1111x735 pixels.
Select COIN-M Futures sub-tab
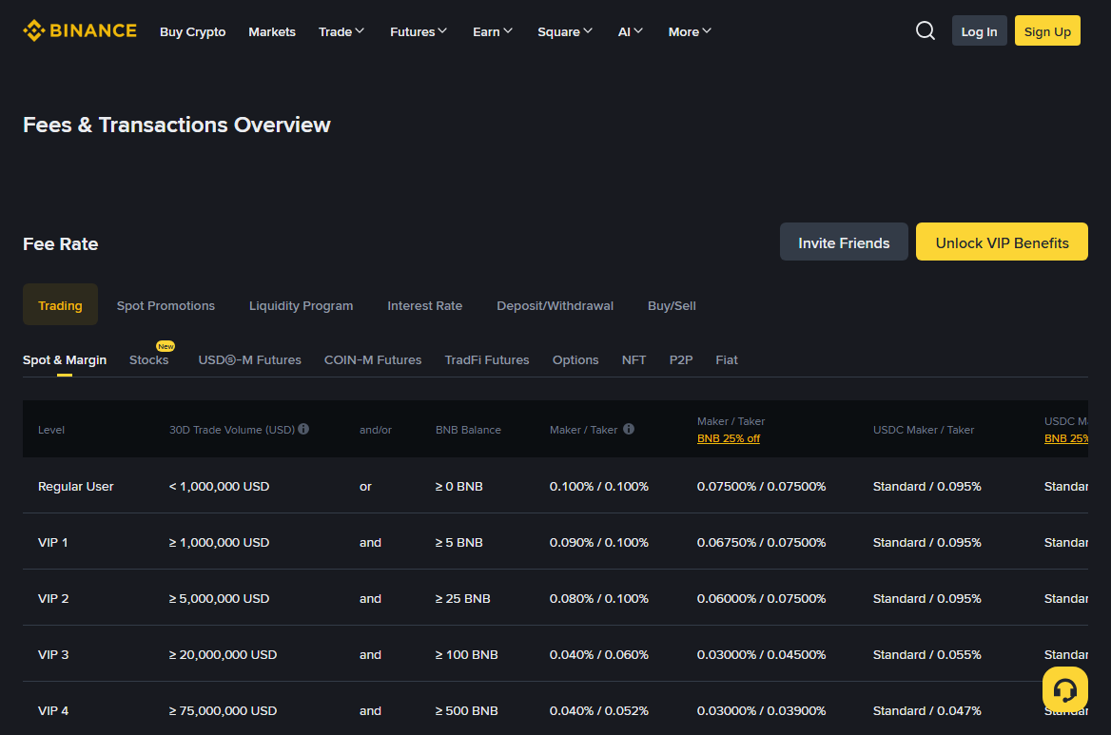373,359
